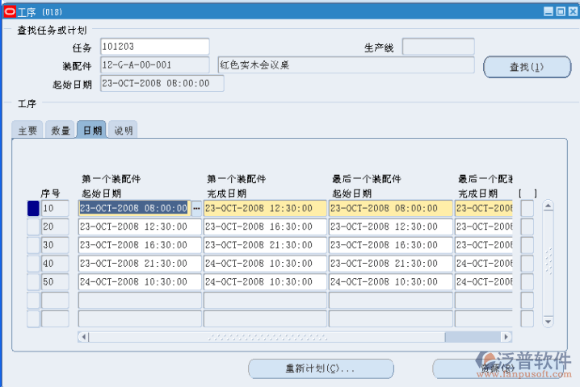Viewport: 580px width, 387px height.
Task: Click the vertical scrollbar up arrow
Action: 548,206
